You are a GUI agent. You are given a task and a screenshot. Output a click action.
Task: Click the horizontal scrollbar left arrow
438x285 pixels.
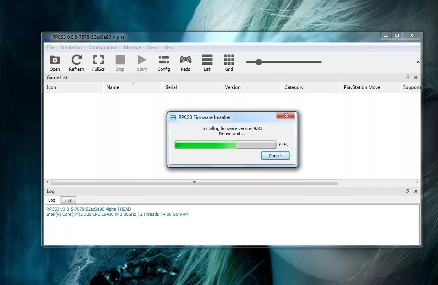click(x=47, y=182)
